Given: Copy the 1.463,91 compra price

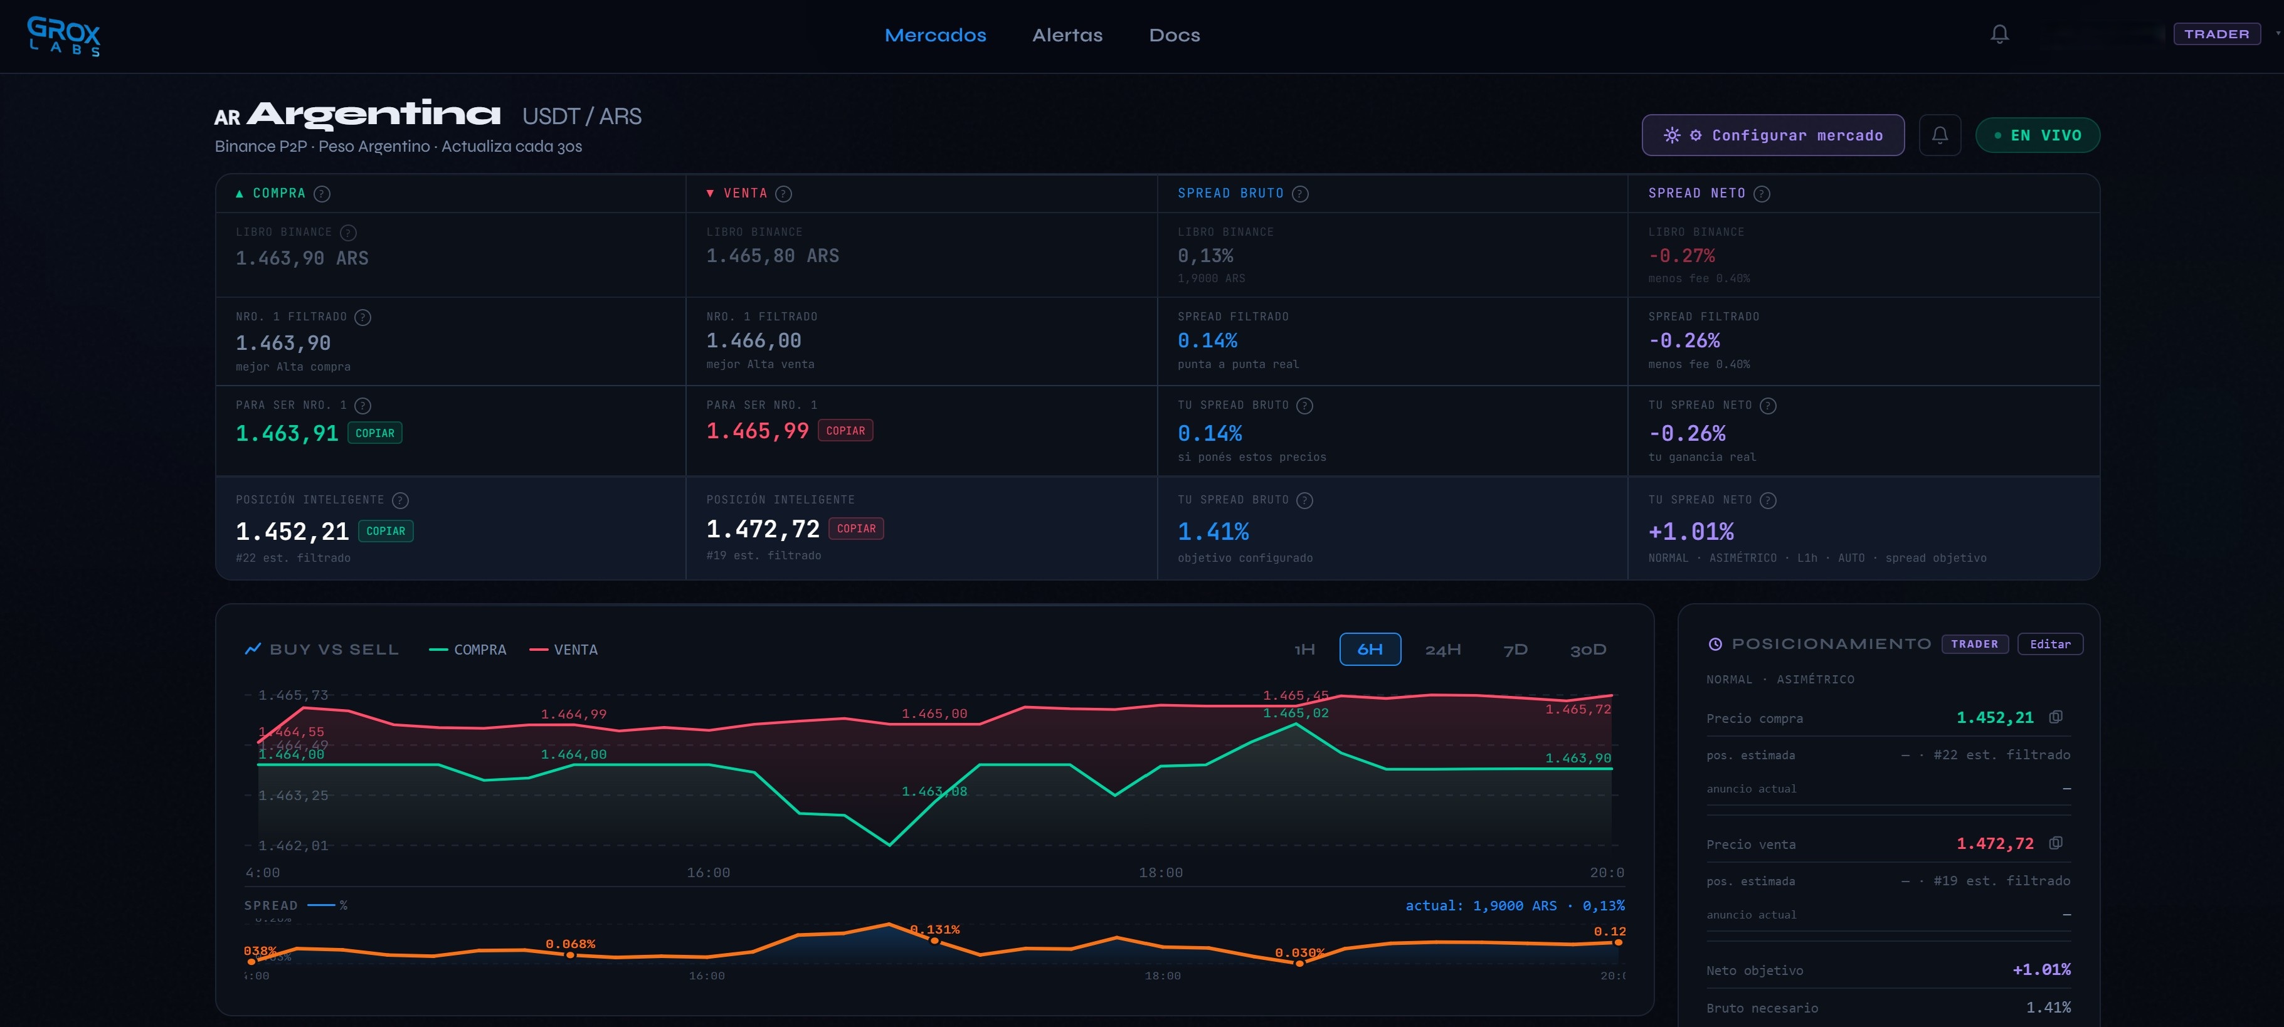Looking at the screenshot, I should click(374, 433).
